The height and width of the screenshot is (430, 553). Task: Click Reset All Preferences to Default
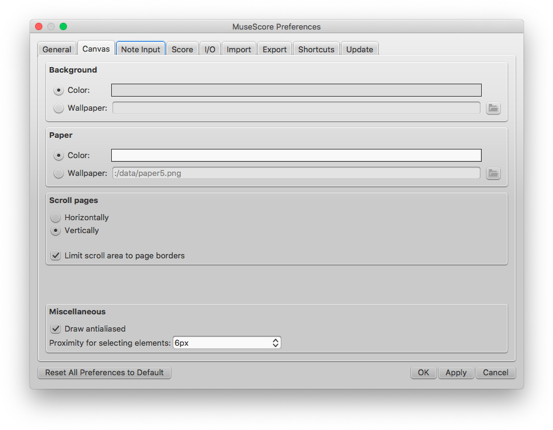(x=104, y=372)
